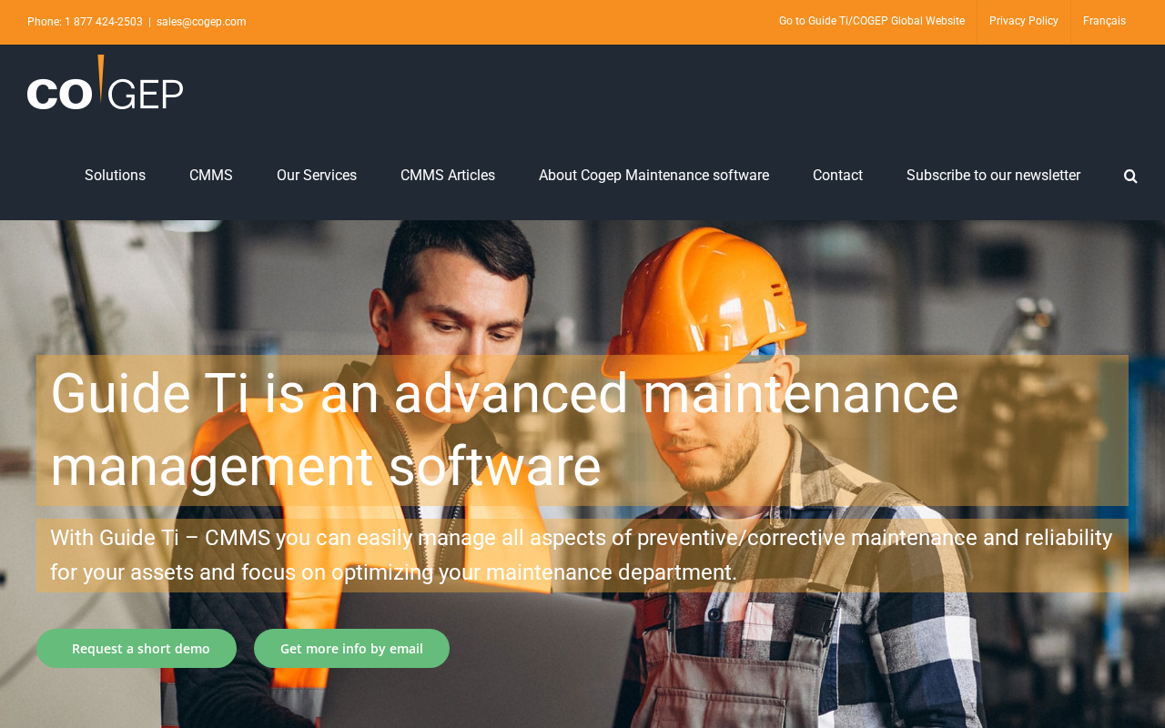Click the sales@cogep.com email link
Image resolution: width=1165 pixels, height=728 pixels.
[201, 22]
